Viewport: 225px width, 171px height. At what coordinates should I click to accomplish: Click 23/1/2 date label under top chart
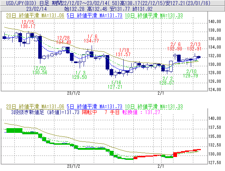(x=74, y=93)
